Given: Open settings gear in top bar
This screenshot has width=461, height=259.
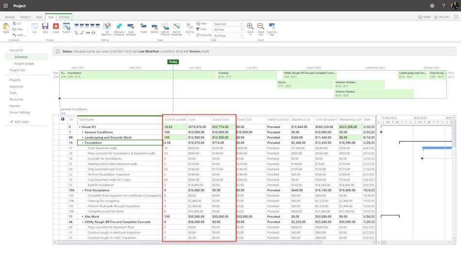Looking at the screenshot, I should pos(432,6).
